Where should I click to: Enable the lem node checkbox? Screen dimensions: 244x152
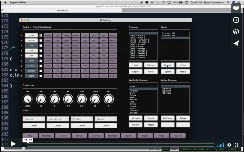click(41, 56)
